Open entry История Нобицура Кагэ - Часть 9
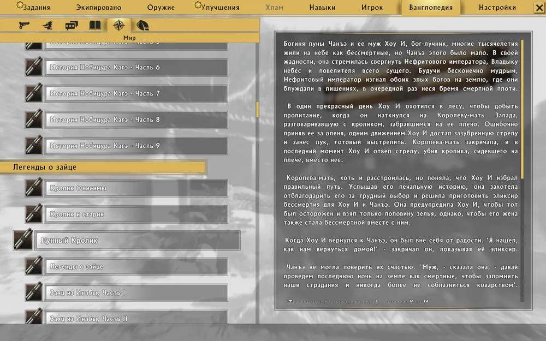This screenshot has width=546, height=341. (136, 146)
